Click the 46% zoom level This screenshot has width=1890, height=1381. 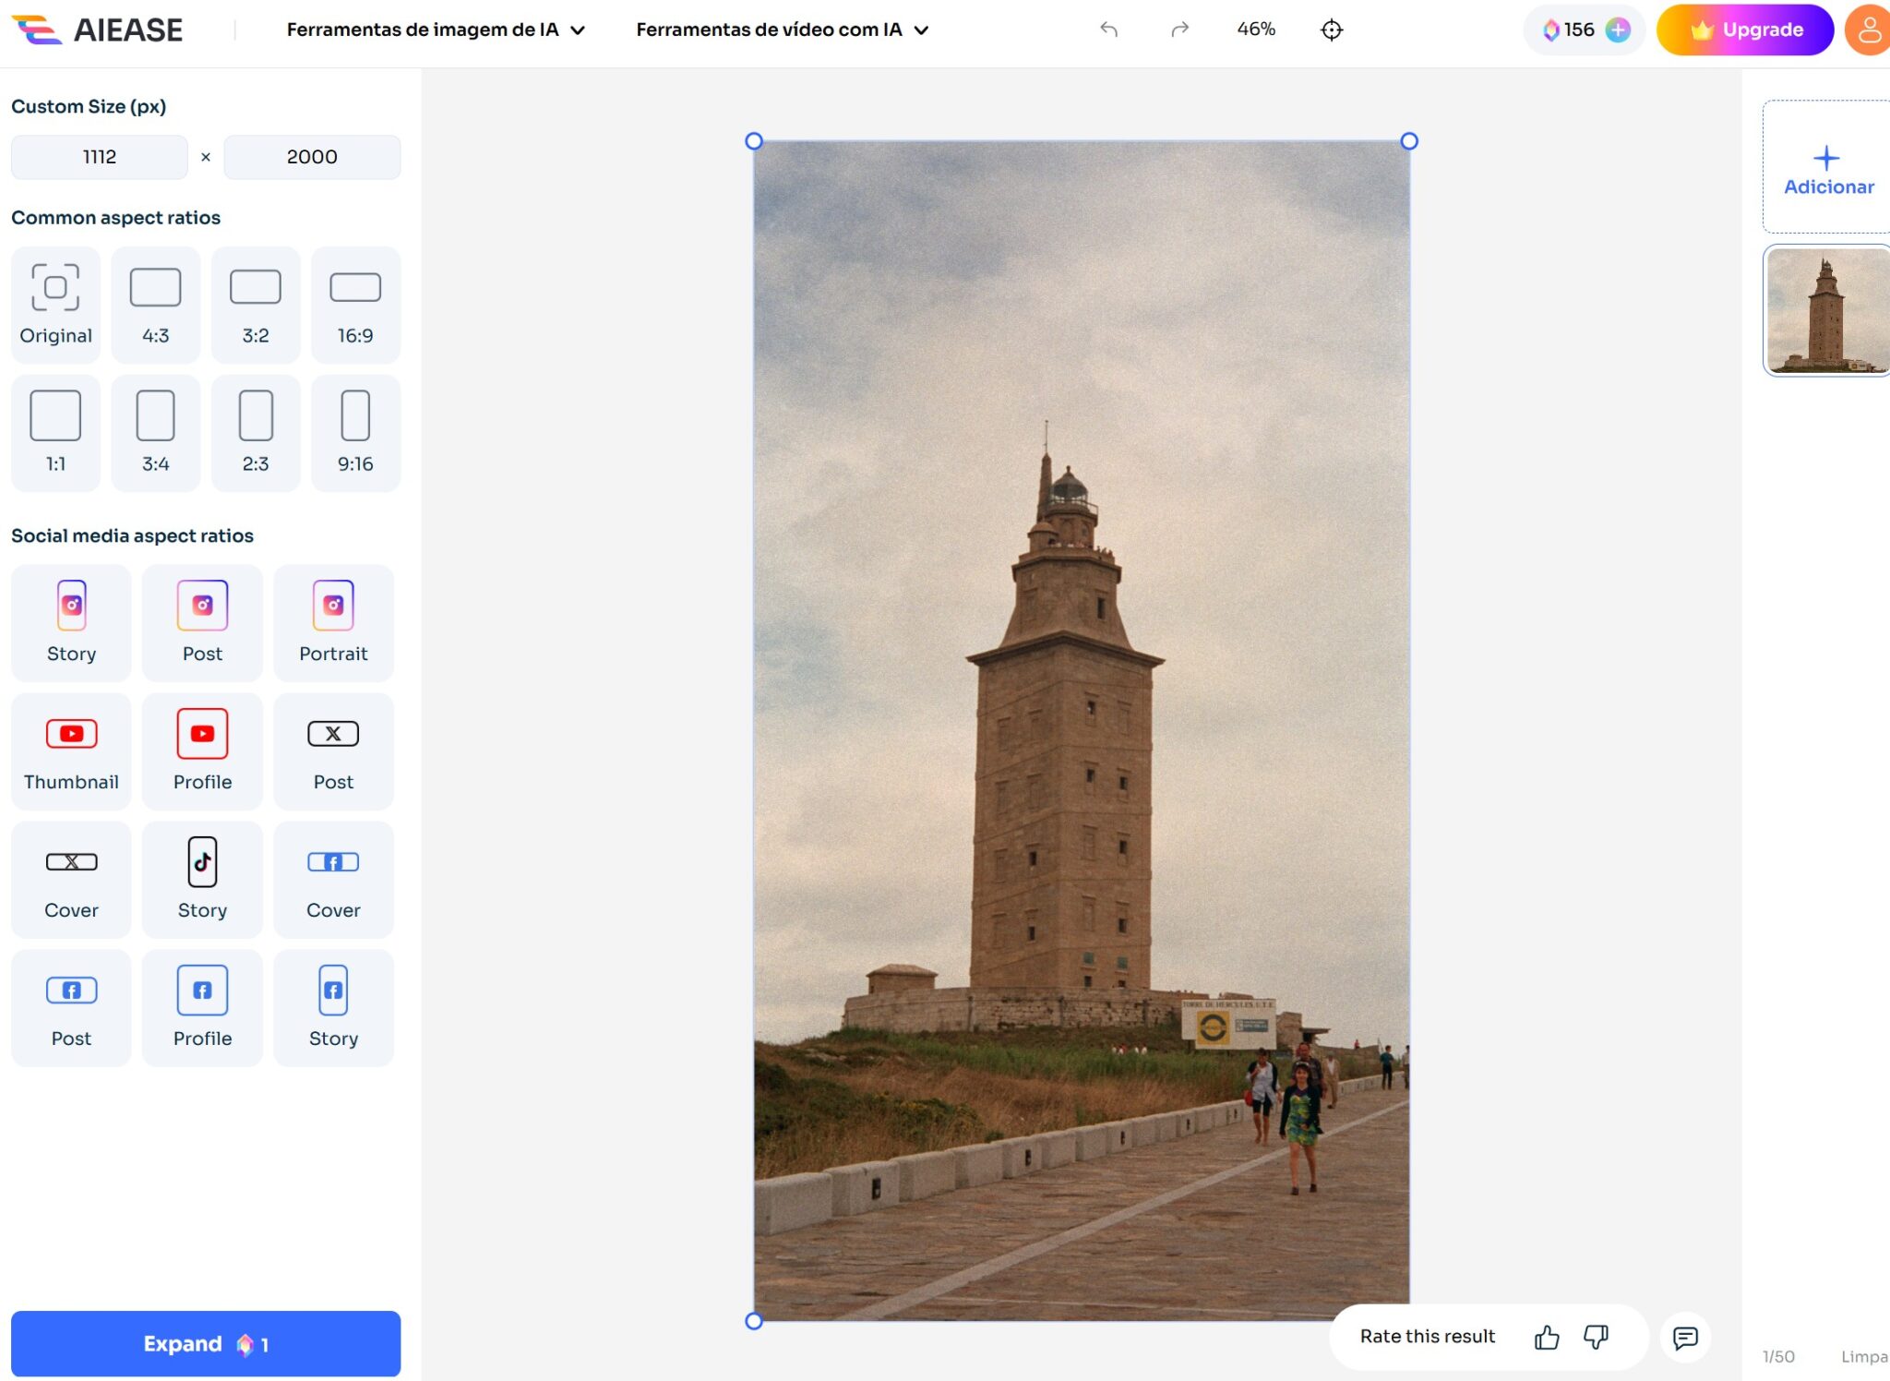point(1255,30)
